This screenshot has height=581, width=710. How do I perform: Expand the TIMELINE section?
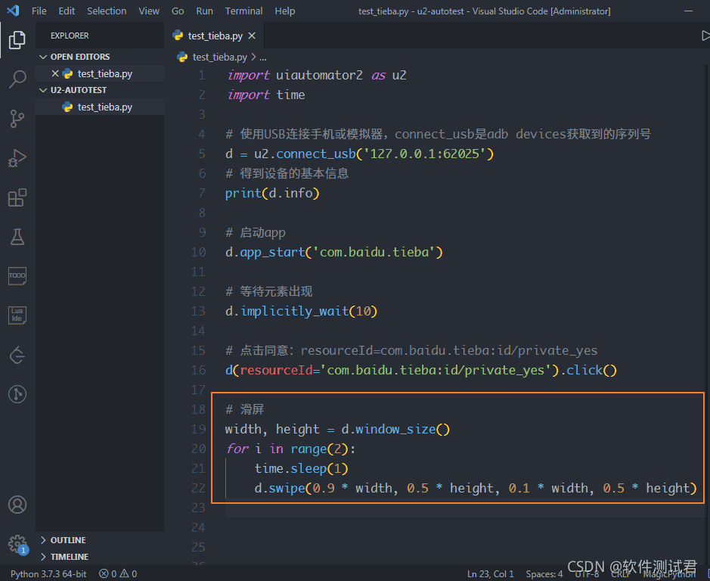(68, 556)
